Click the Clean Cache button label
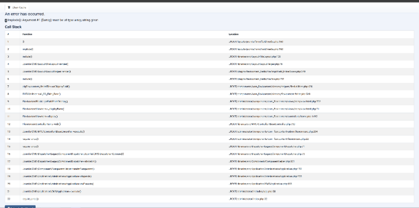The height and width of the screenshot is (208, 419). click(x=19, y=7)
